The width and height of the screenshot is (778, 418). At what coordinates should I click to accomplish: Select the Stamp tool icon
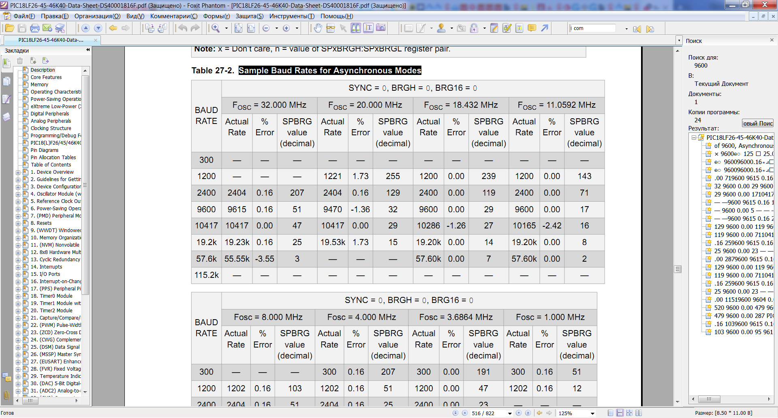(x=441, y=28)
